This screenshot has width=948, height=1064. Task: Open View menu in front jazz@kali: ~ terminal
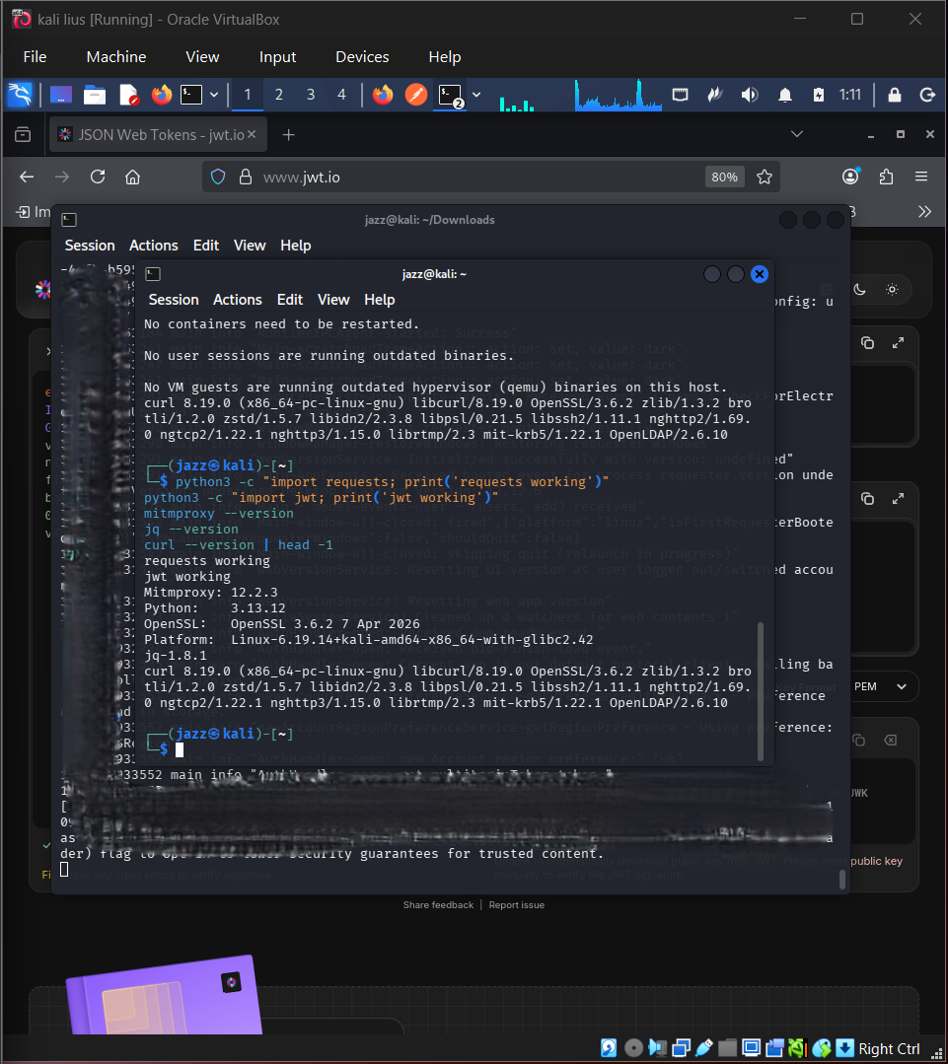tap(333, 300)
